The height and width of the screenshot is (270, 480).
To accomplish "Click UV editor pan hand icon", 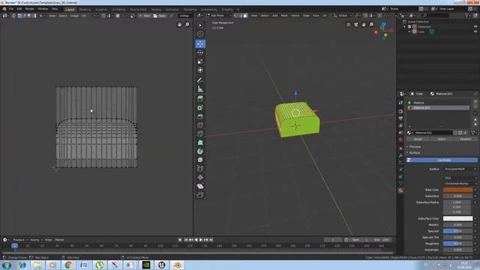I will point(179,25).
